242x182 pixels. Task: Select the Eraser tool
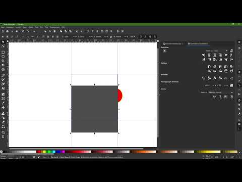[3, 122]
